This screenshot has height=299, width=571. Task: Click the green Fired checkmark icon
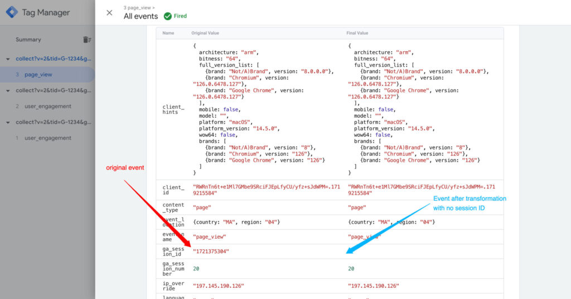coord(167,16)
